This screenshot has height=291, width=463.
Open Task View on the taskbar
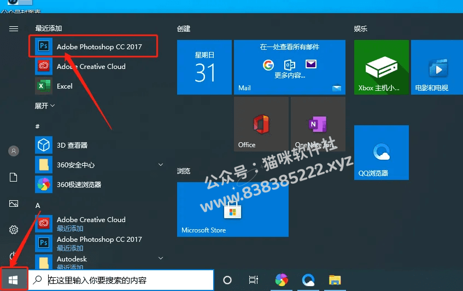(253, 280)
